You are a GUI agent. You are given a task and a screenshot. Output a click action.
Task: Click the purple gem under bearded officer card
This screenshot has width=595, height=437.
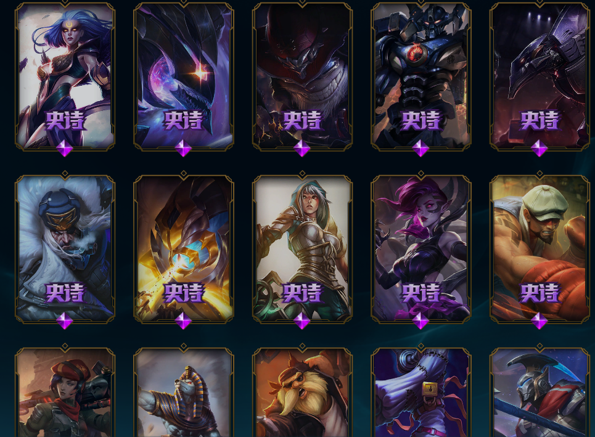click(x=65, y=321)
